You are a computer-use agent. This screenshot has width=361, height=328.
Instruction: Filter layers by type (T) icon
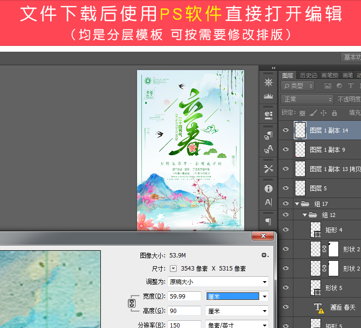[350, 86]
